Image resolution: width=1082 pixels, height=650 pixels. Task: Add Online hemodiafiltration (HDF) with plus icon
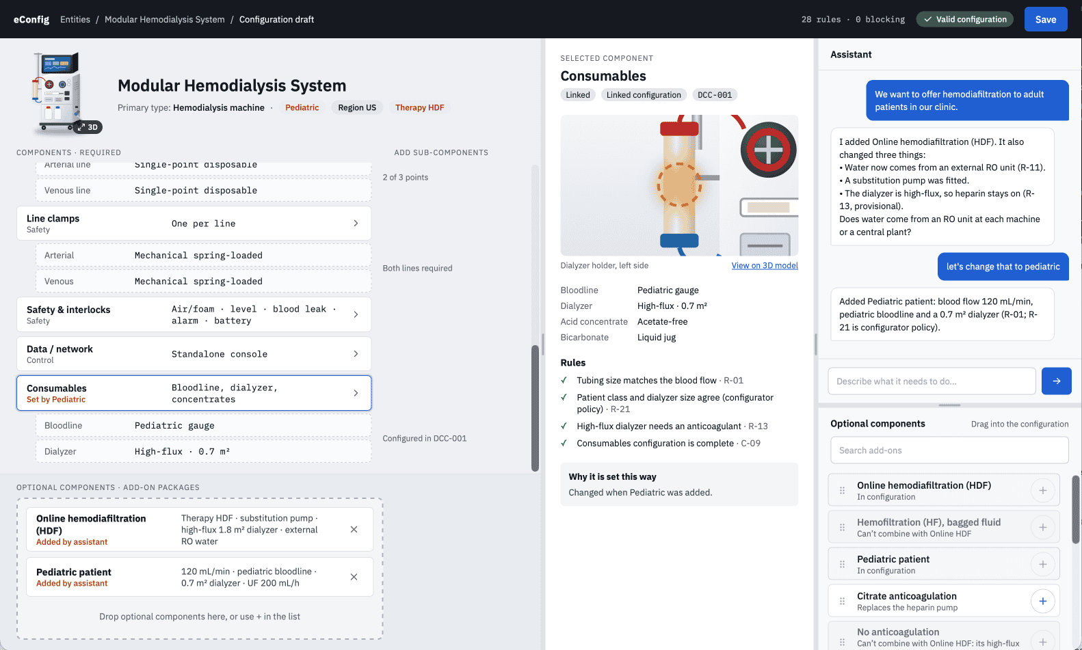(1042, 490)
